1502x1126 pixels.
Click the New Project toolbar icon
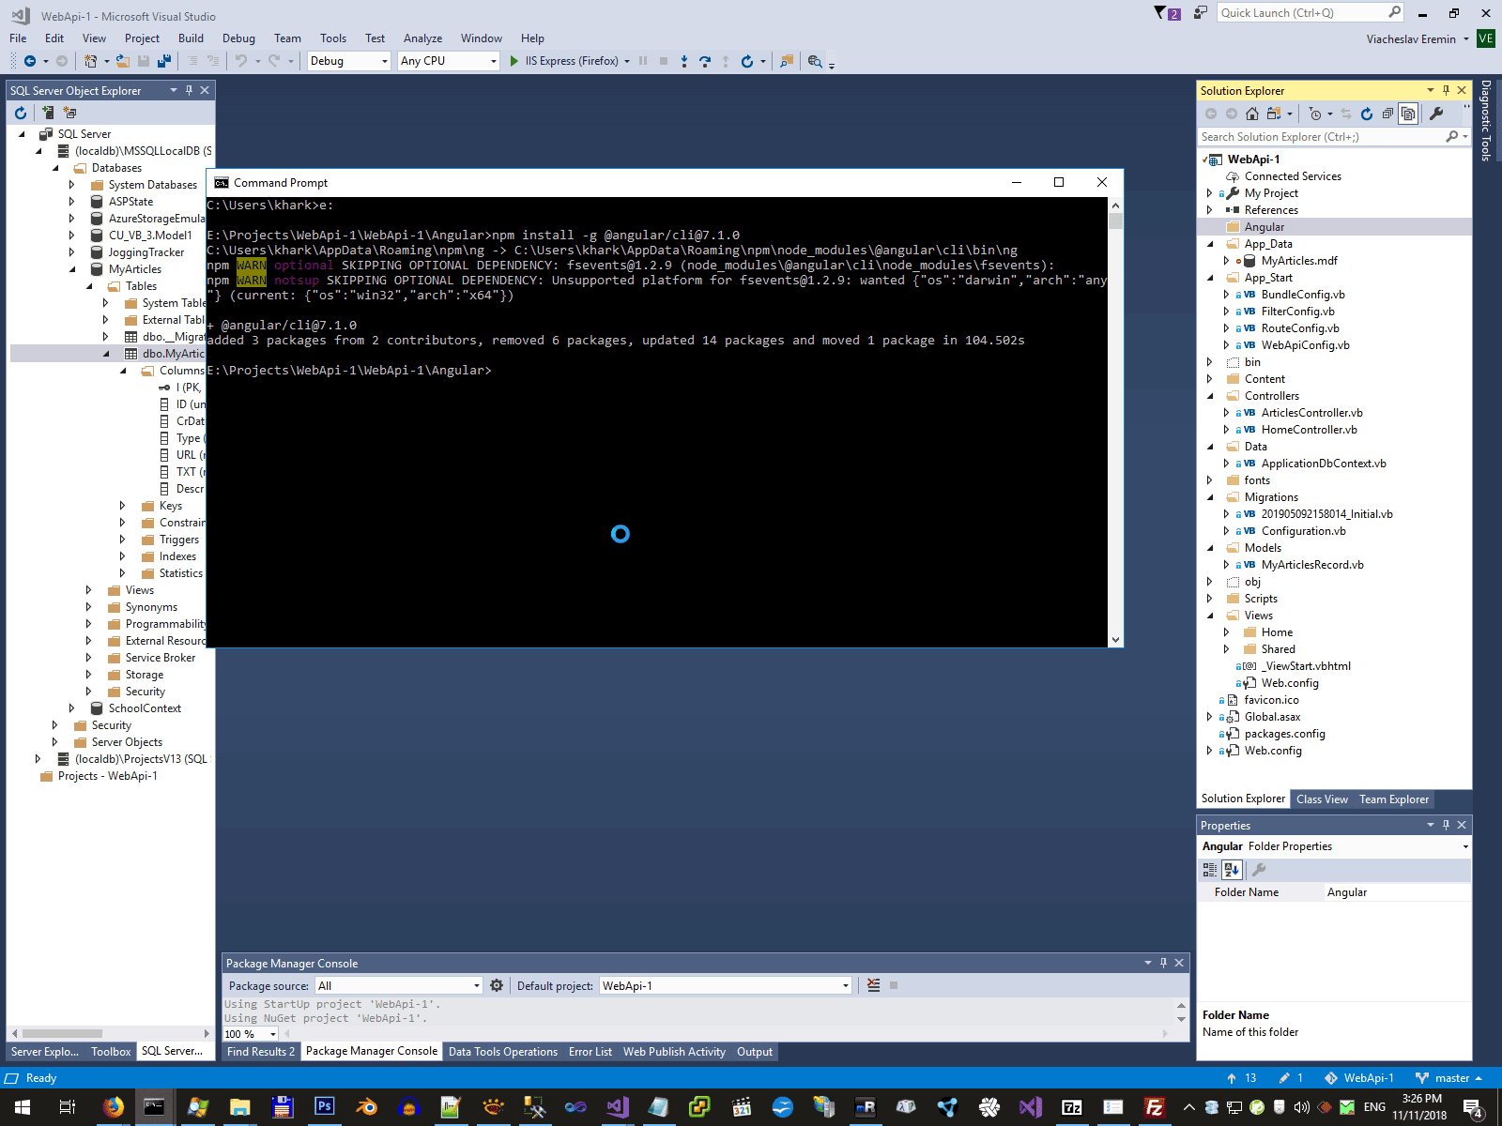coord(91,61)
